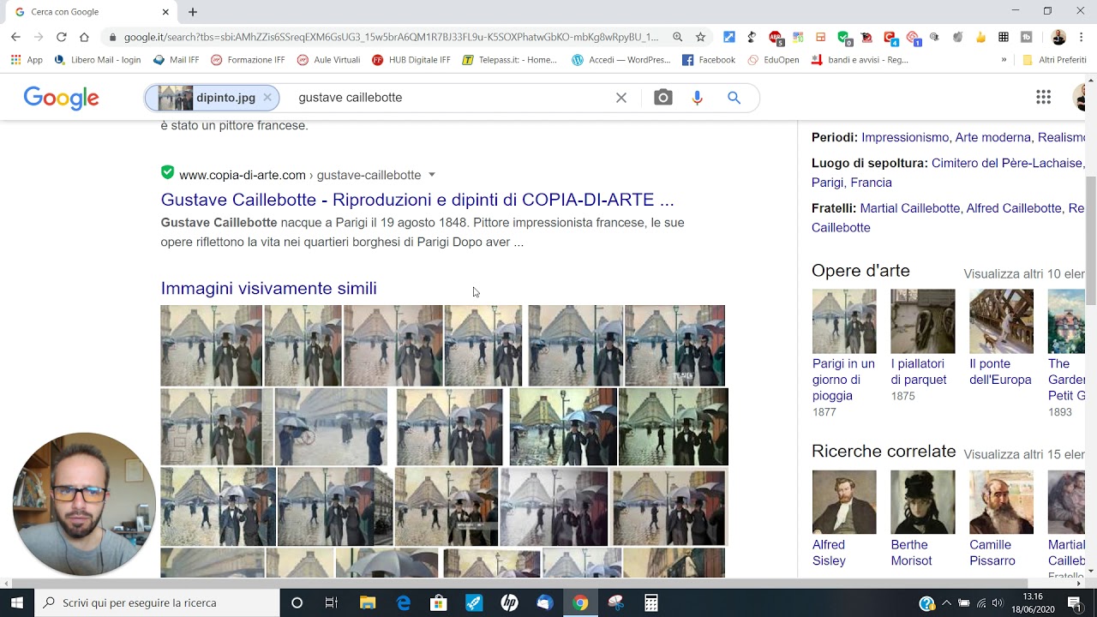Open the Altri Preferiti bookmarks folder
Viewport: 1097px width, 617px height.
pyautogui.click(x=1054, y=60)
